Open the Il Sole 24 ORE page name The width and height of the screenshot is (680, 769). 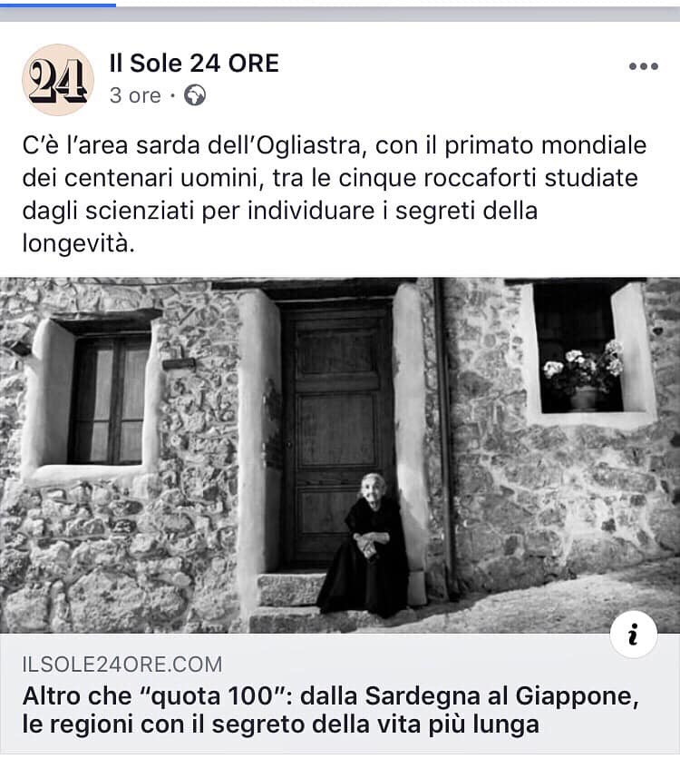pos(194,64)
